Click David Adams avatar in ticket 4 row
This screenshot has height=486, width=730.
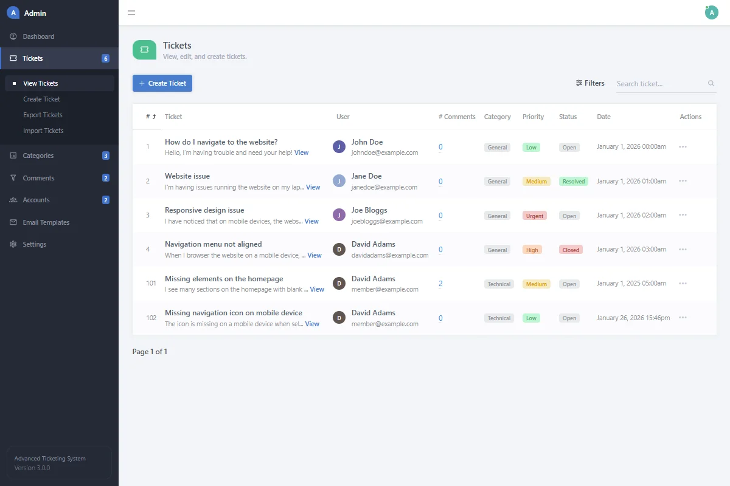click(x=339, y=249)
